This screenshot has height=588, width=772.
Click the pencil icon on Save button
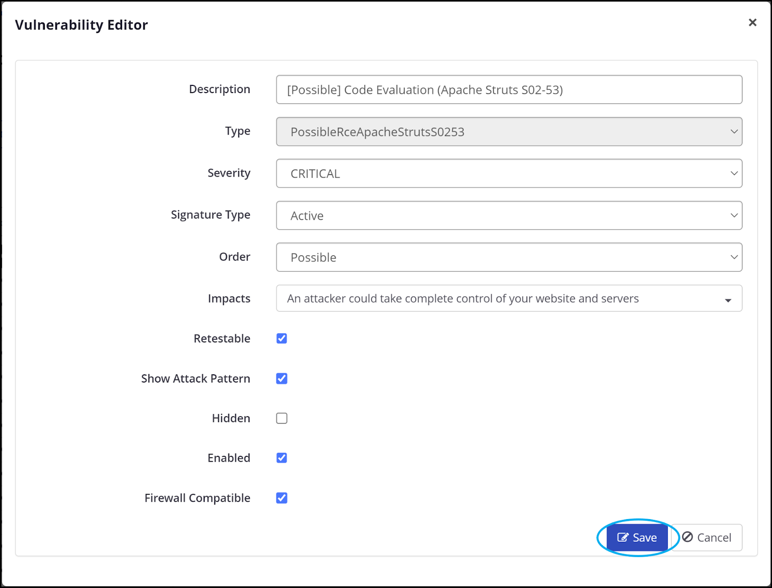coord(623,537)
